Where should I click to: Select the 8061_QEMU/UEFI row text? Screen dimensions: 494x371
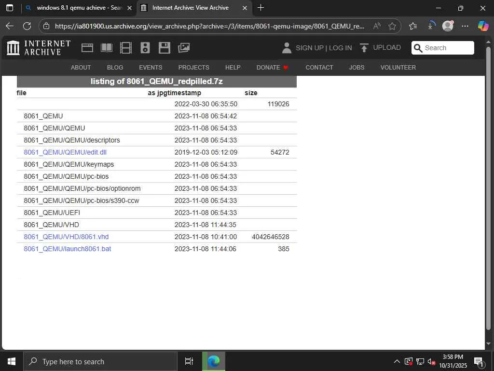coord(52,213)
